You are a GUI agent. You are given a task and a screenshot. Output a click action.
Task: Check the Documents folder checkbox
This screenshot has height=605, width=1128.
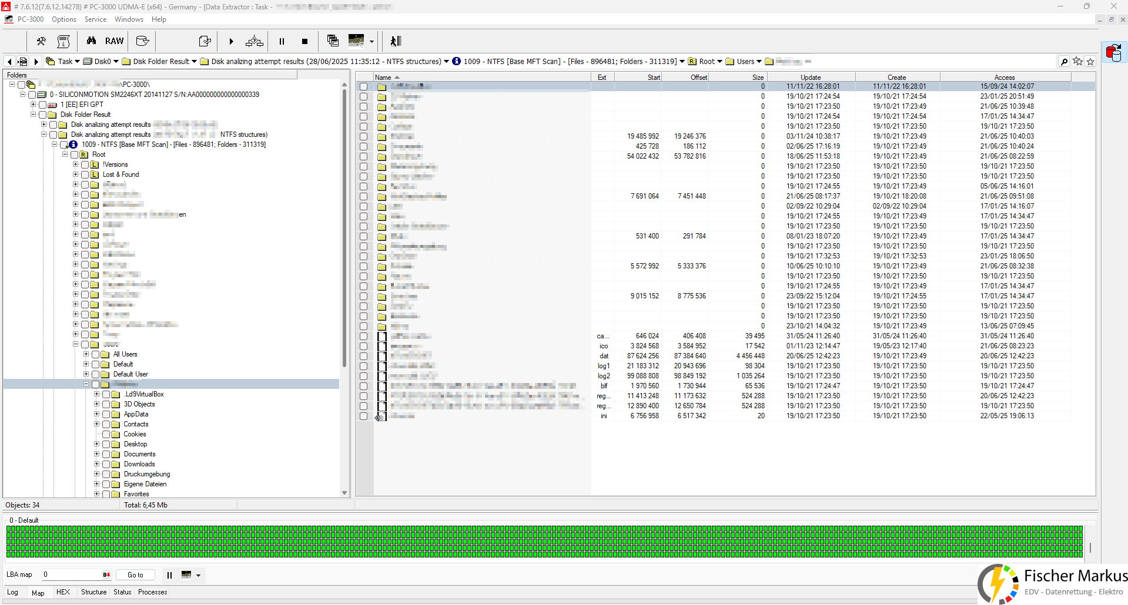point(106,454)
